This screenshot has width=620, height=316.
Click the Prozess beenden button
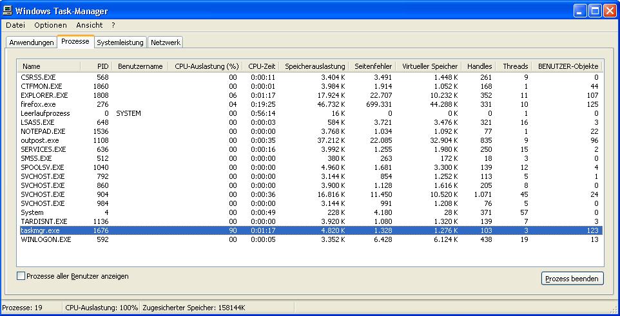[572, 279]
